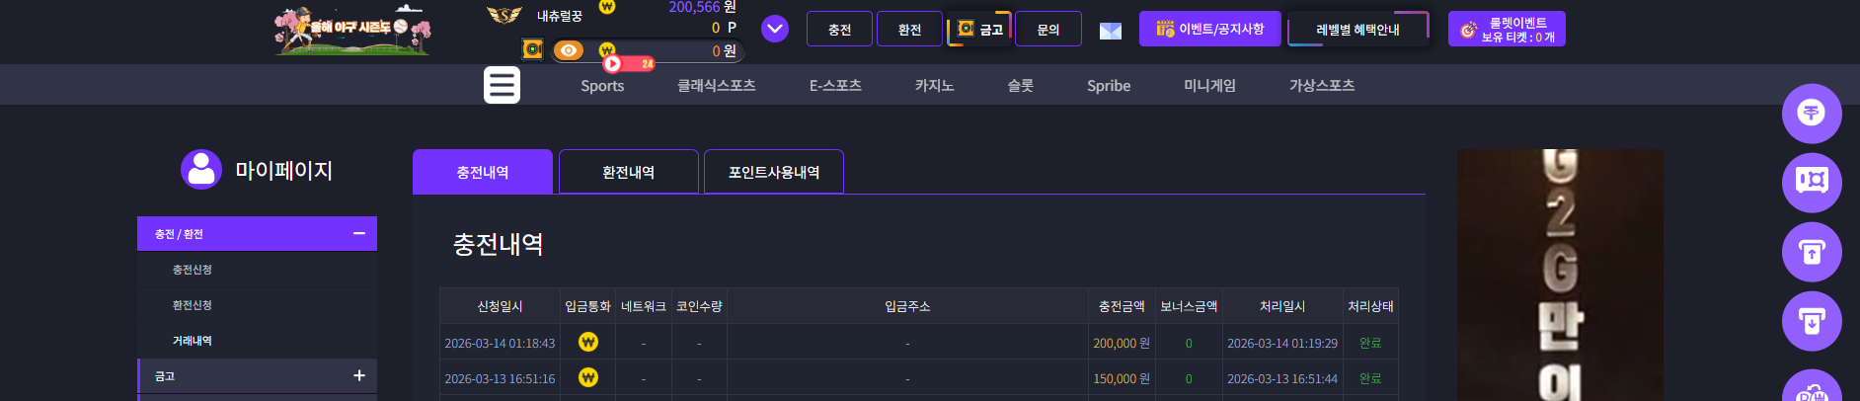Screen dimensions: 1860x401
Task: Click the 이벤트/공지사항 button
Action: 1209,29
